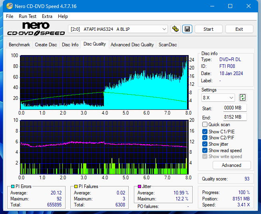Image resolution: width=261 pixels, height=214 pixels.
Task: Open the ATAPI iHAS324 drive dropdown
Action: click(x=118, y=29)
